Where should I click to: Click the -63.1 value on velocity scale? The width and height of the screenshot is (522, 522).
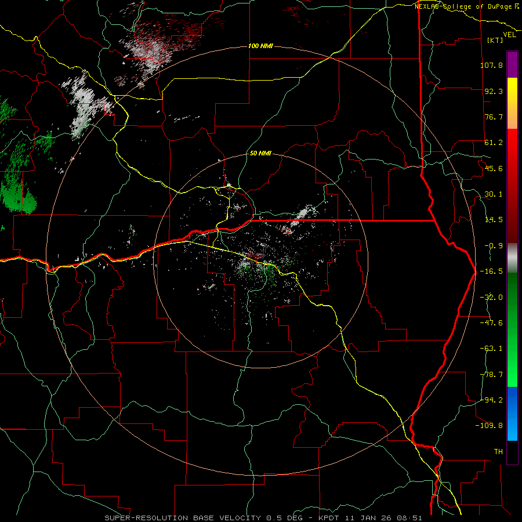click(x=491, y=348)
